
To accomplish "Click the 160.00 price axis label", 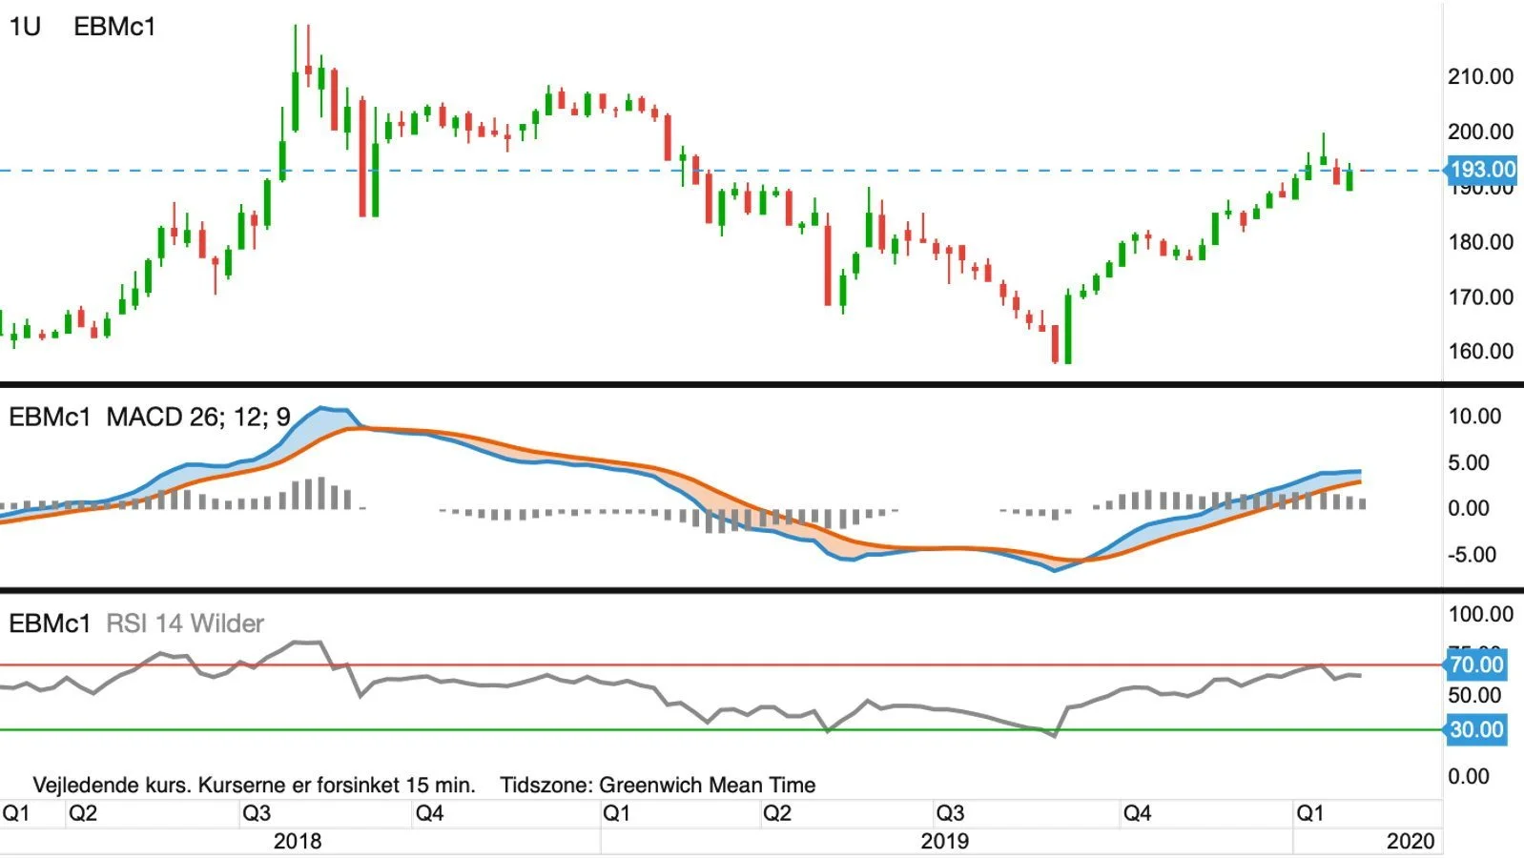I will [x=1480, y=351].
